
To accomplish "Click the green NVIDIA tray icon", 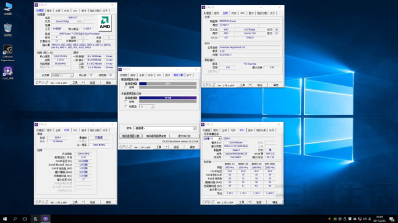I will pos(335,219).
